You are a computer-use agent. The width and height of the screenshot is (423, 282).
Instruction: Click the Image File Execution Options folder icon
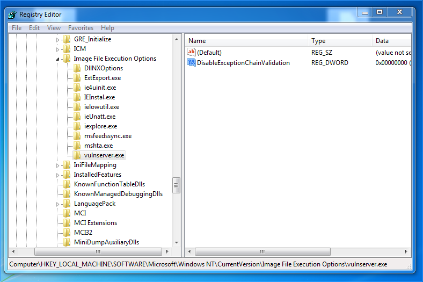tap(67, 59)
